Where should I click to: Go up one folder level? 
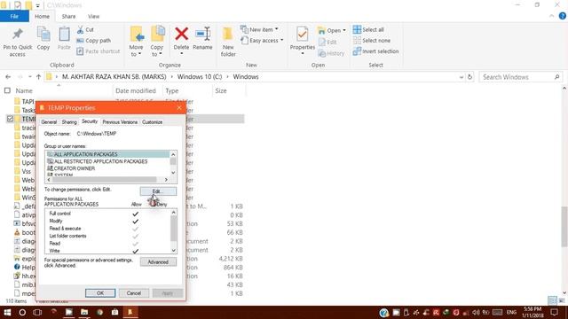(38, 77)
